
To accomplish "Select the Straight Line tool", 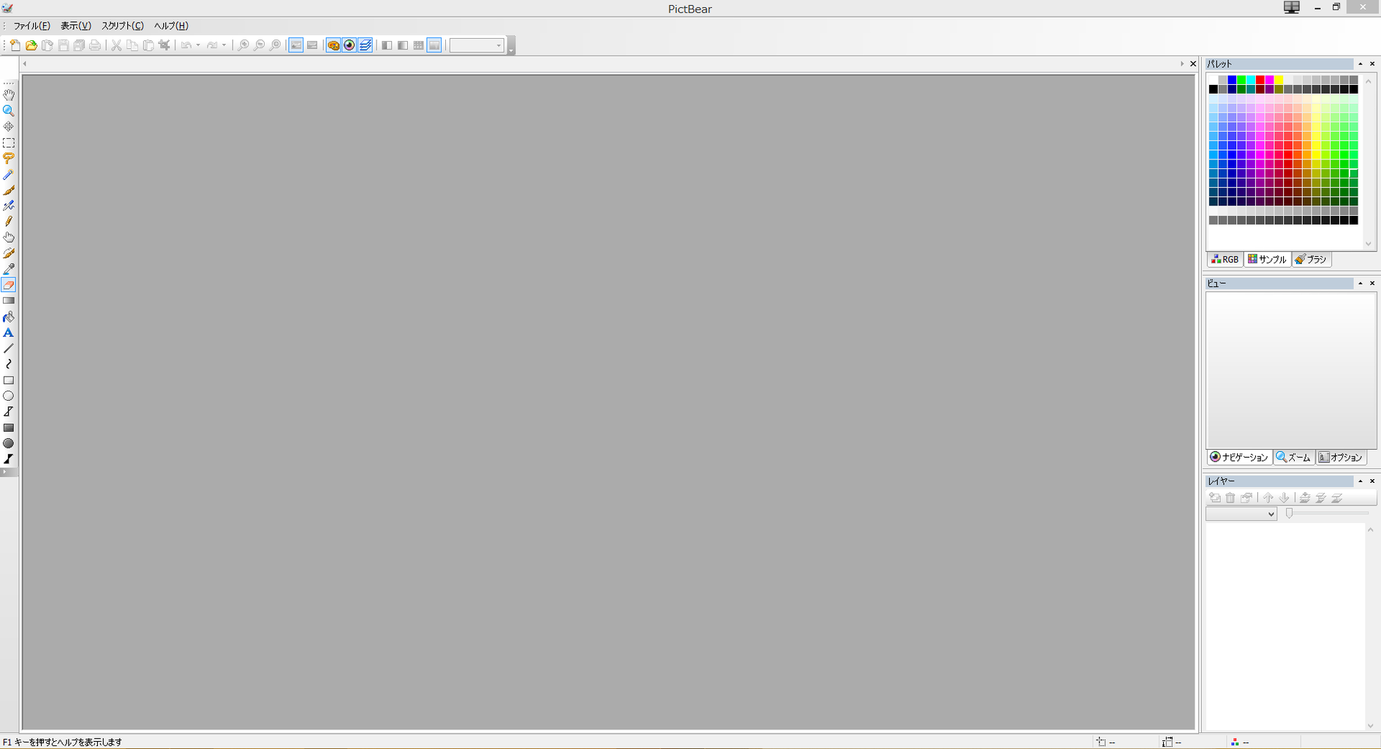I will click(x=9, y=348).
